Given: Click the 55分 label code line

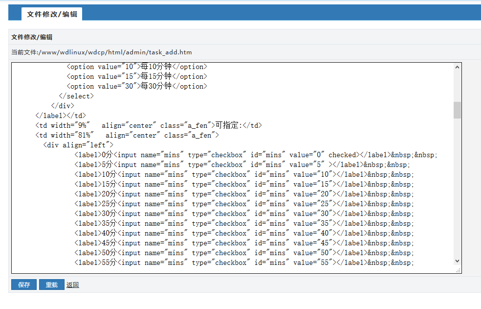Looking at the screenshot, I should click(x=244, y=262).
